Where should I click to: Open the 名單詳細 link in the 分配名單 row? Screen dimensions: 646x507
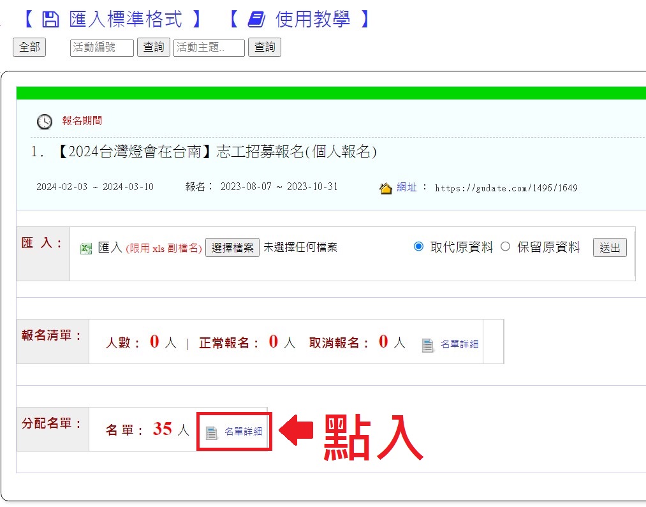[243, 432]
